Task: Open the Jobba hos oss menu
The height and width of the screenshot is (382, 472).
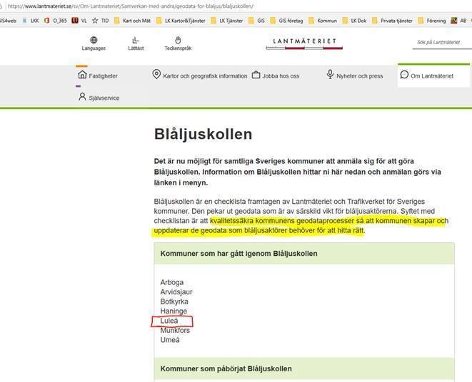Action: 276,75
